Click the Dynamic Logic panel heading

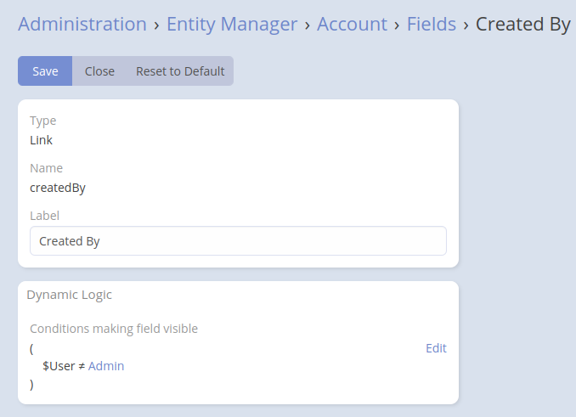point(70,296)
